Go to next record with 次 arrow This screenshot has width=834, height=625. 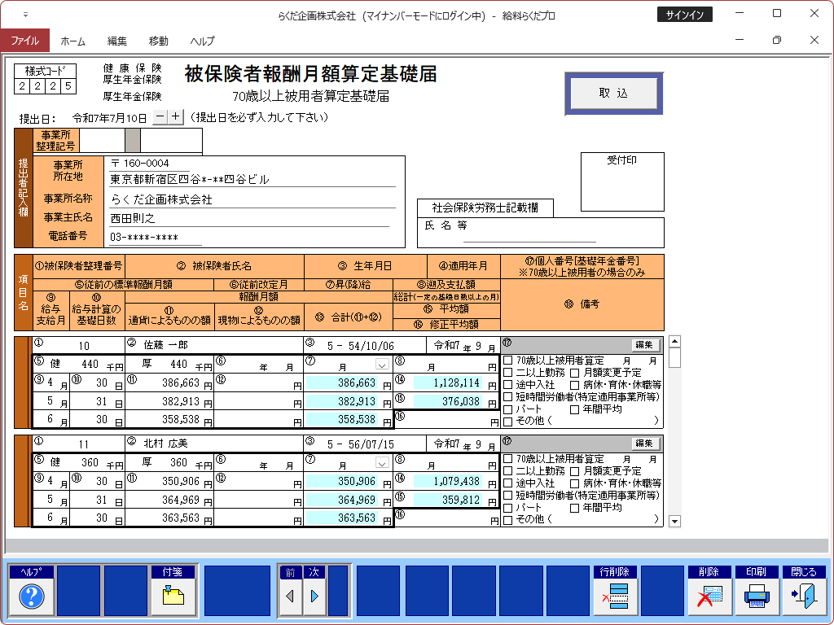314,597
